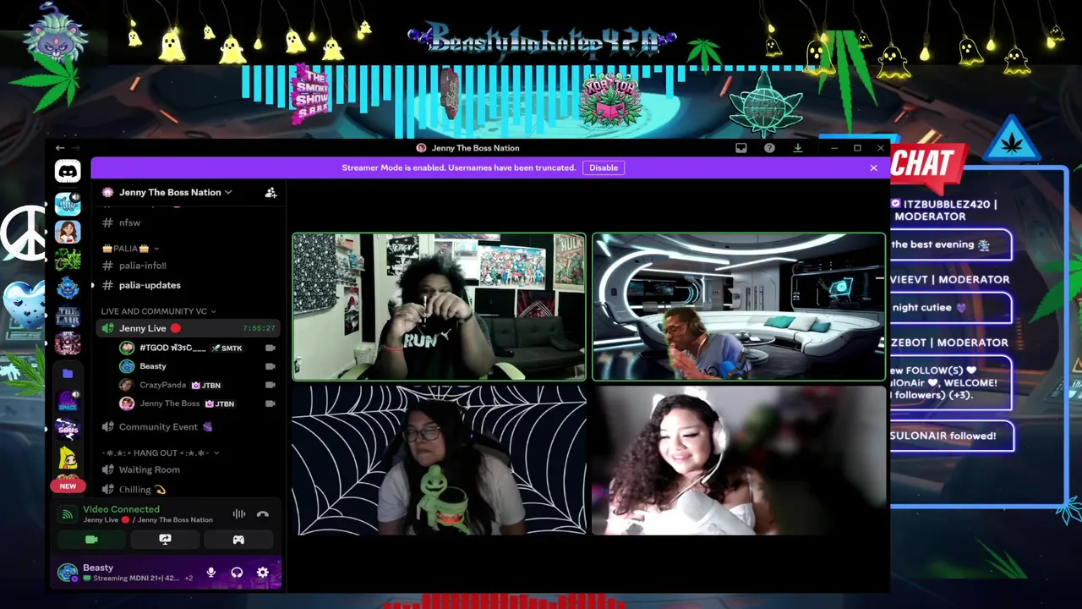Viewport: 1082px width, 609px height.
Task: Select the green cannabis leaf server icon
Action: (68, 260)
